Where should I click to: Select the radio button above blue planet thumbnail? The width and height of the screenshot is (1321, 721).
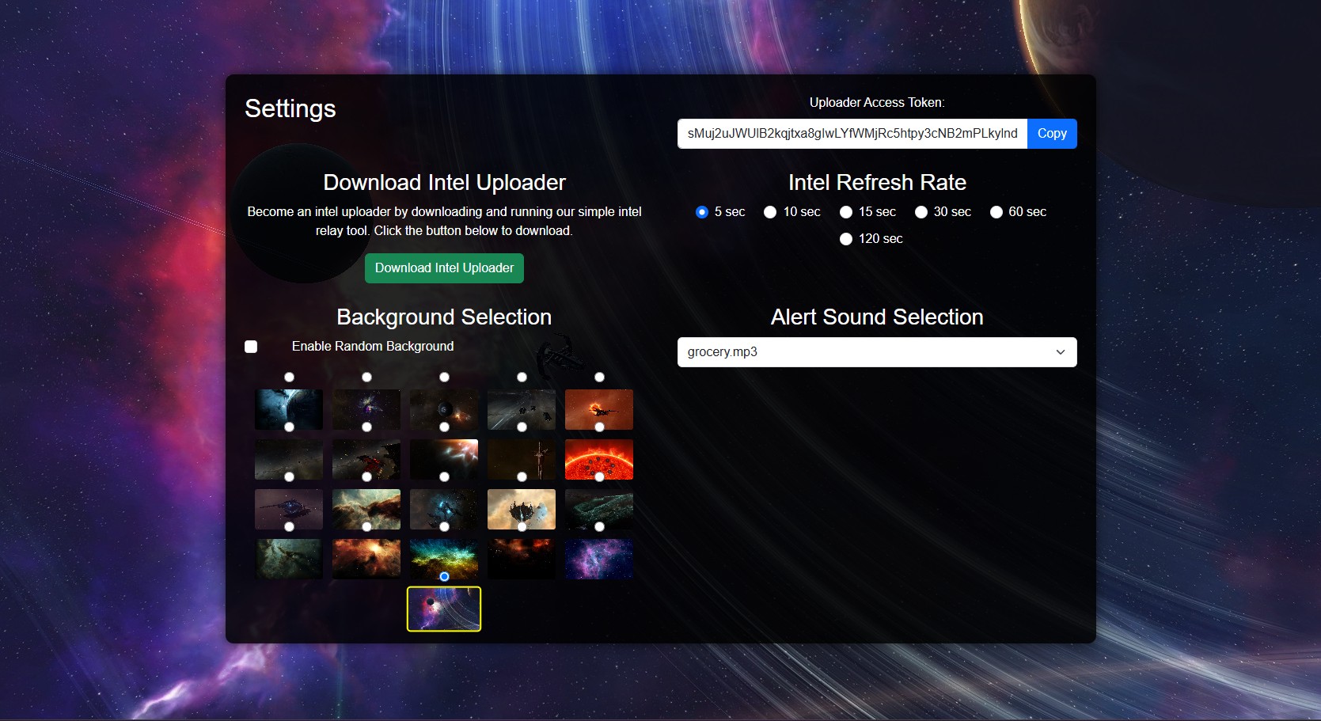(289, 378)
